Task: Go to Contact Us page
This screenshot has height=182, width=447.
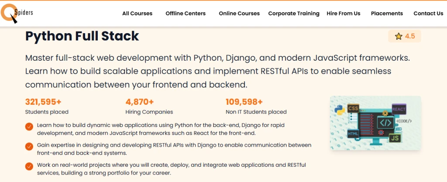Action: coord(428,14)
